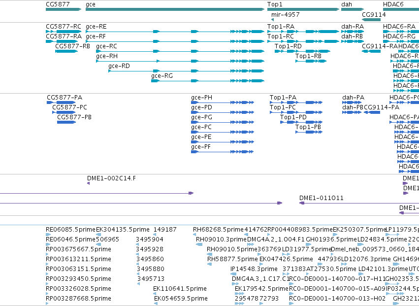Click the CG5877 gene bar
Screen dimensions: 419x306
tap(64, 9)
